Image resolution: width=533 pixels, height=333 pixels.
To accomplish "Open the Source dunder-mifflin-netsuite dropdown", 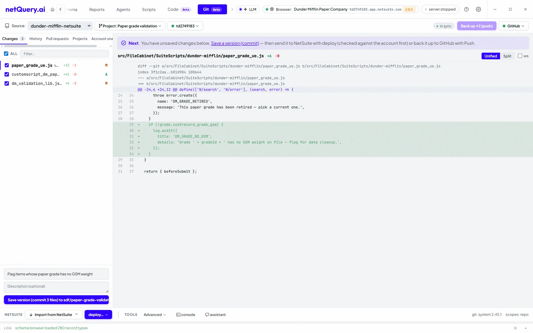I will pyautogui.click(x=60, y=26).
